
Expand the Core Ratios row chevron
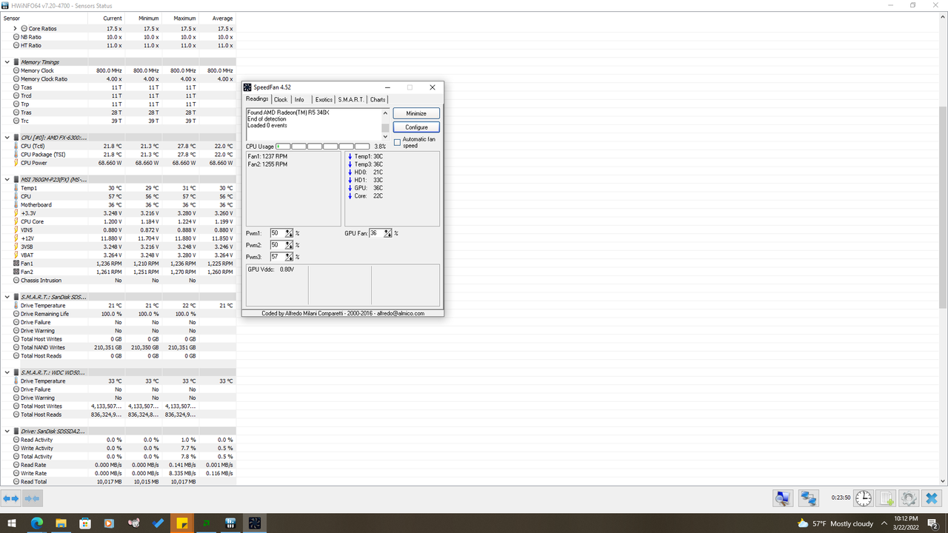click(x=16, y=28)
